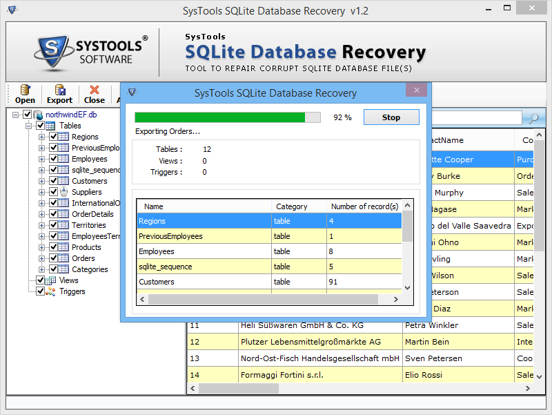Viewport: 552px width, 415px height.
Task: Click the Customers table icon
Action: tap(63, 181)
